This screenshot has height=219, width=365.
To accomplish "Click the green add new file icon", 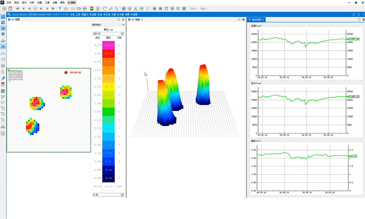I will (x=4, y=8).
